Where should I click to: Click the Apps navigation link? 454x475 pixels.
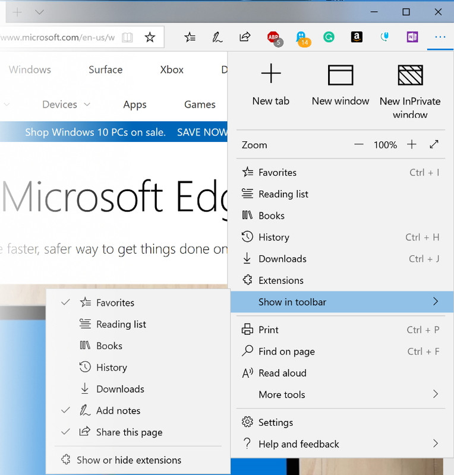point(135,105)
